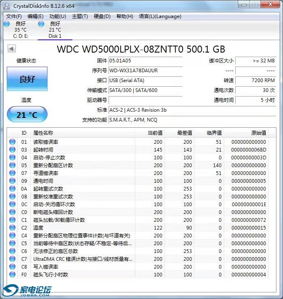The height and width of the screenshot is (299, 283).
Task: Click status orb for F0 磁头飞行小时数
Action: (12, 275)
